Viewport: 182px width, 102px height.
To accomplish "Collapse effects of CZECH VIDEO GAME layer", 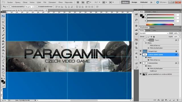I will (x=179, y=55).
